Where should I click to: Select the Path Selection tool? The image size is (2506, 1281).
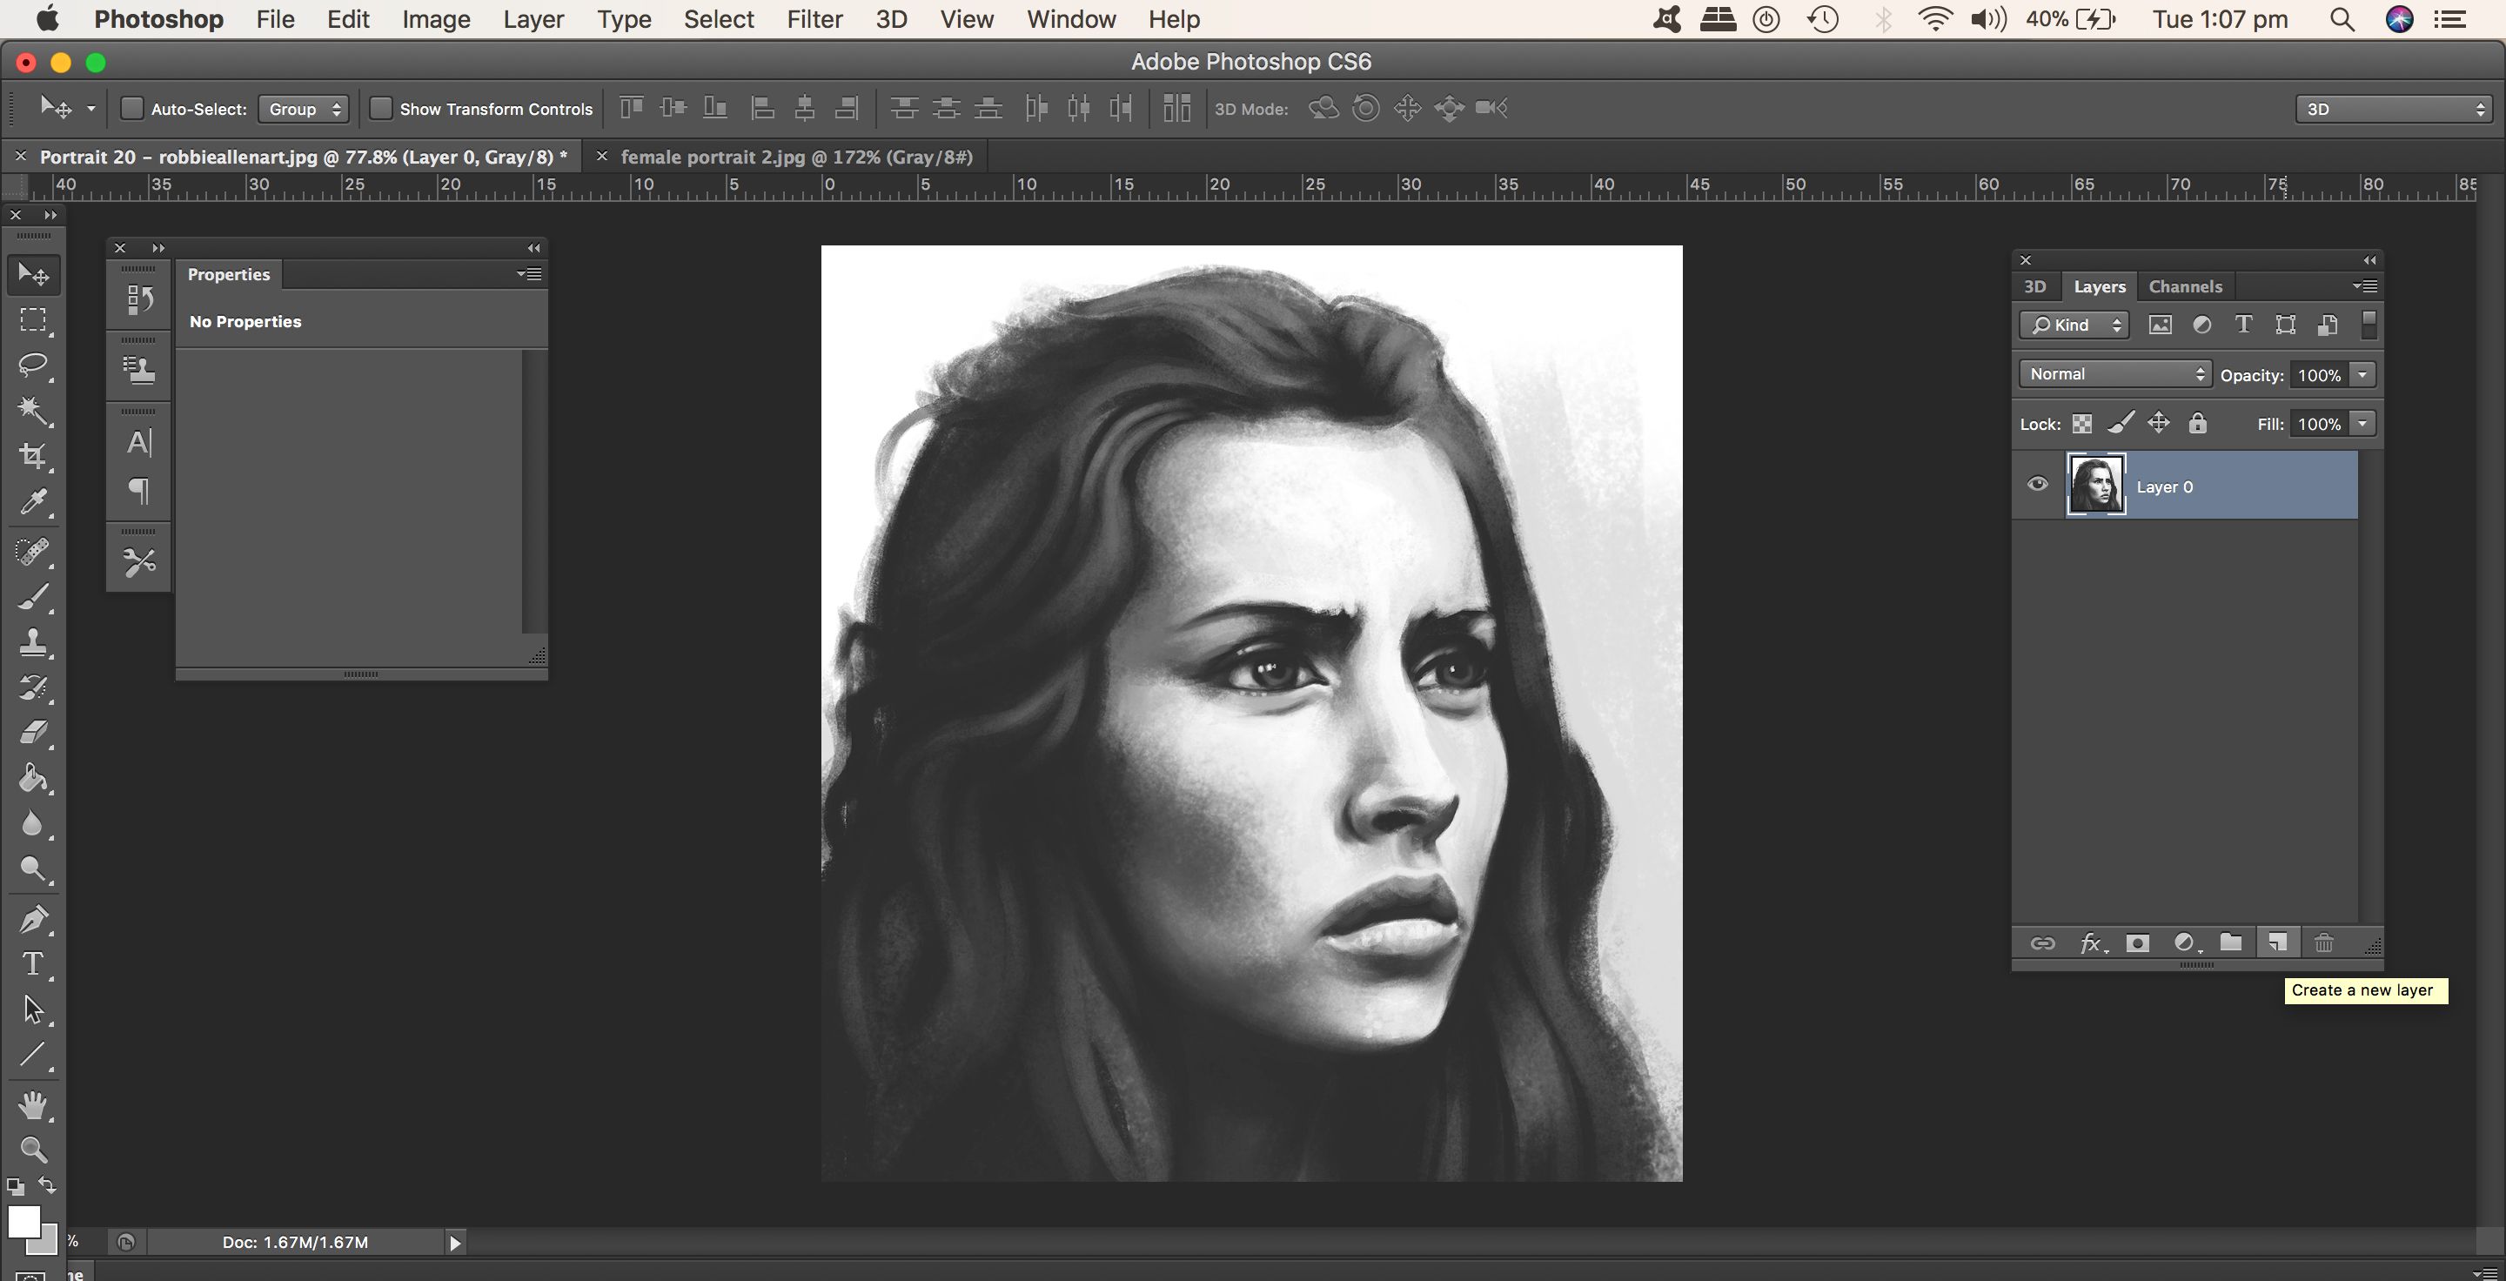tap(33, 1009)
